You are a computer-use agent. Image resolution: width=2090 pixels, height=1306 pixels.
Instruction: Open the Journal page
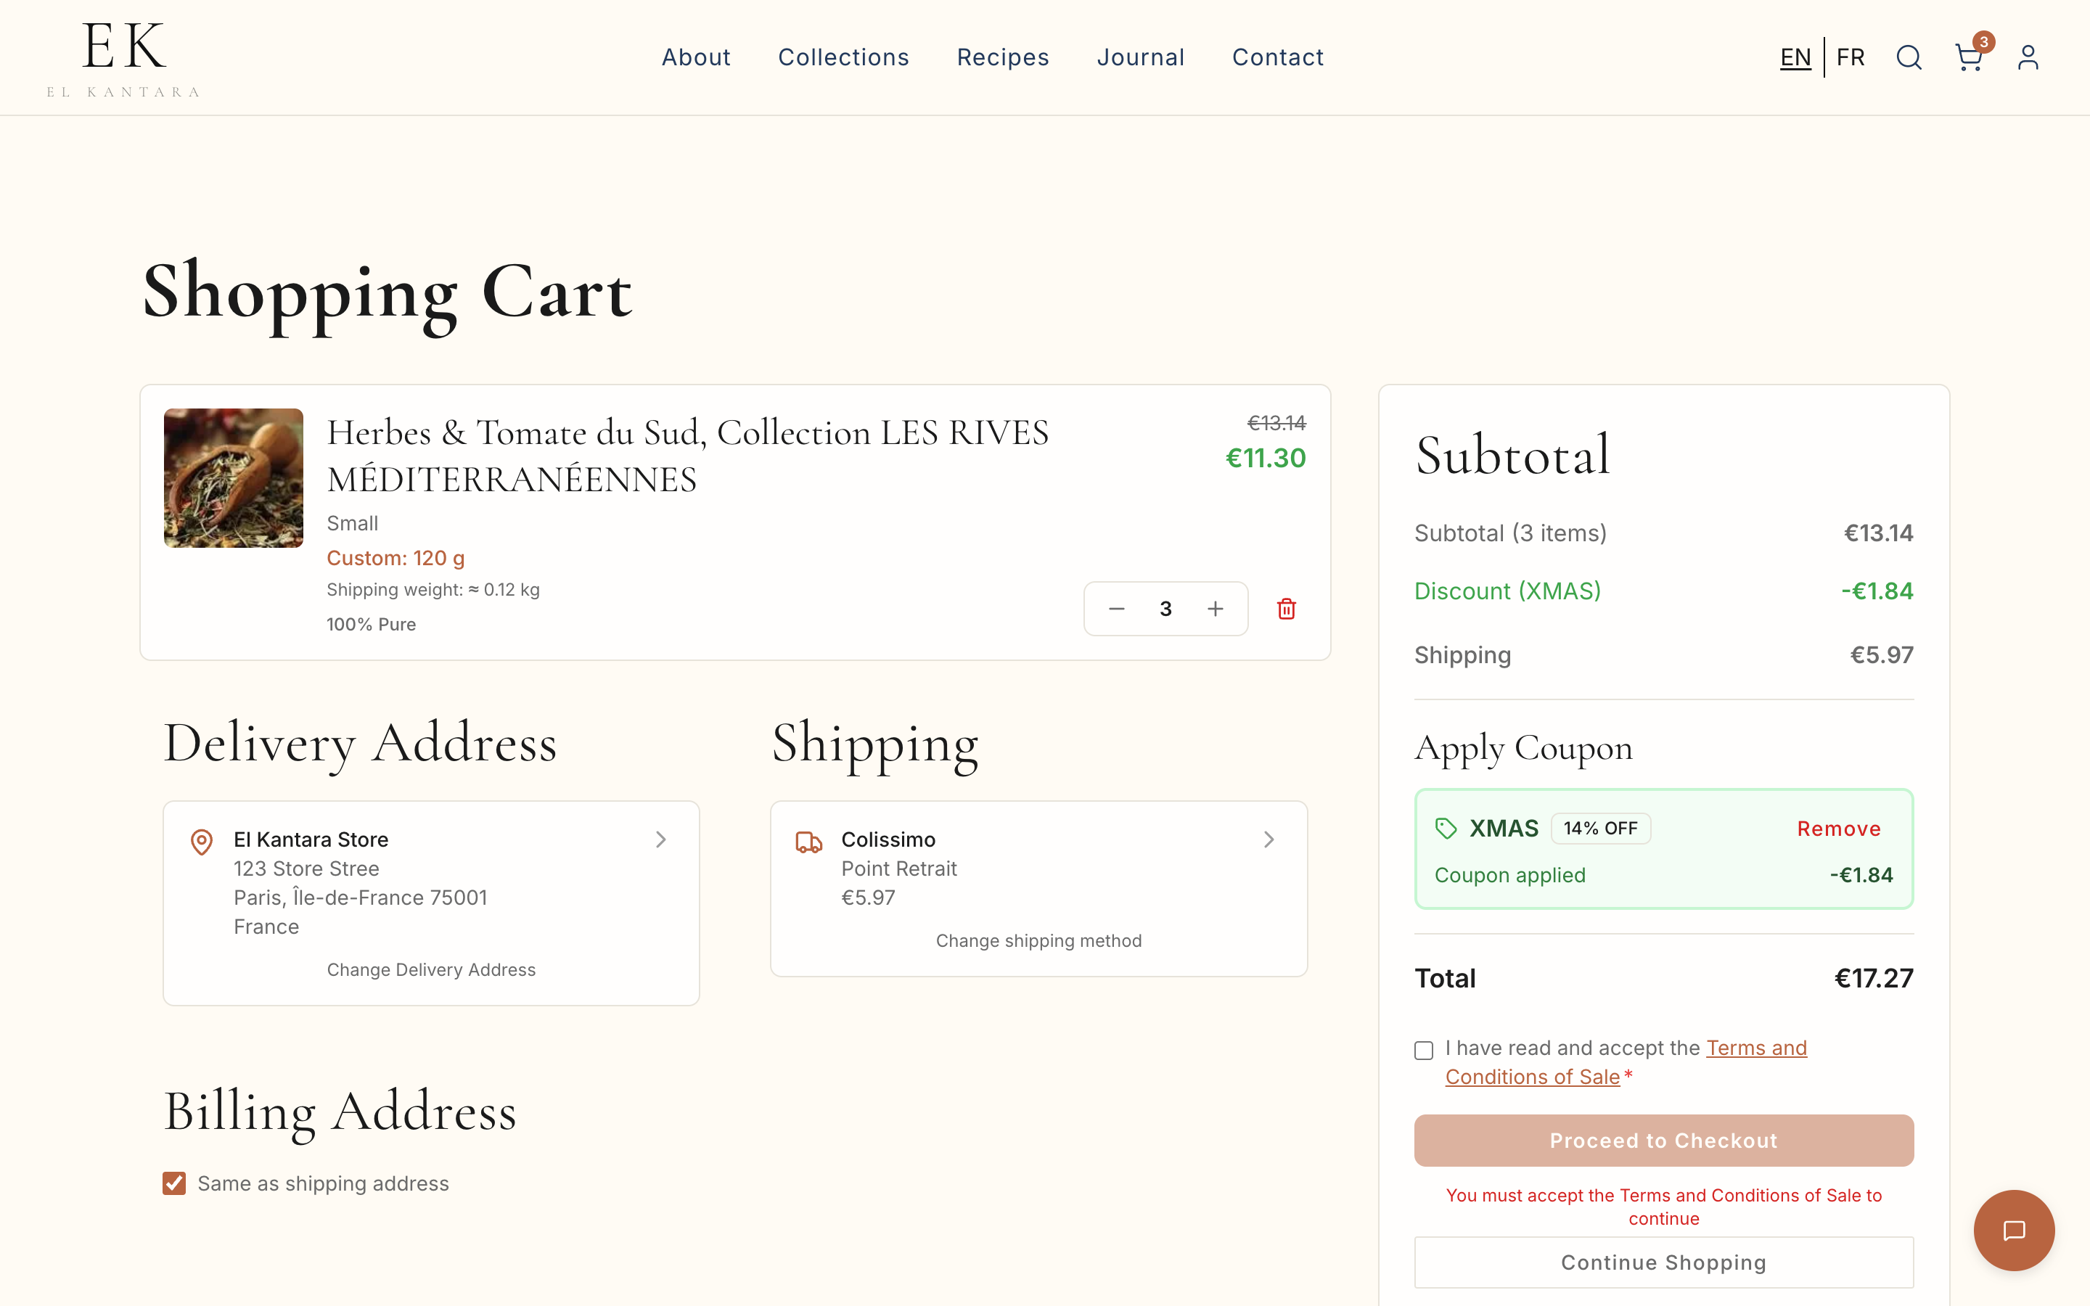[1141, 58]
